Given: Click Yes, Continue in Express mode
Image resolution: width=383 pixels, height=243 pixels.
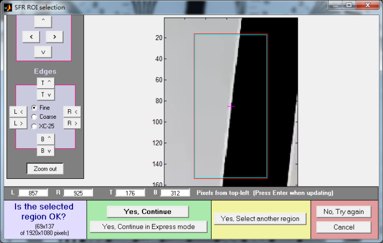Looking at the screenshot, I should (148, 227).
